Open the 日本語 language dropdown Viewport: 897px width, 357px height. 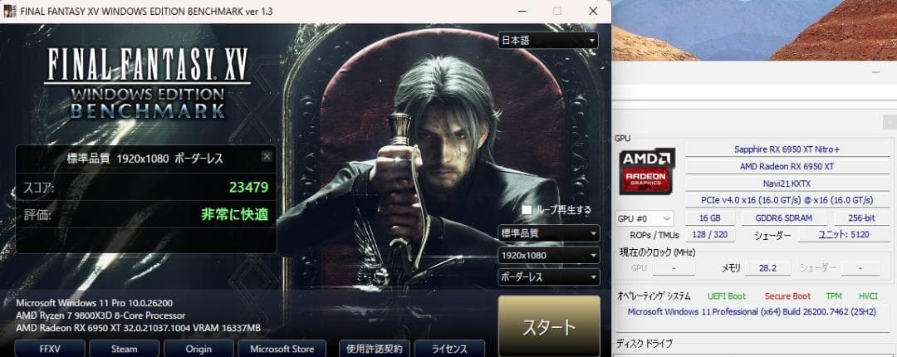[x=548, y=40]
